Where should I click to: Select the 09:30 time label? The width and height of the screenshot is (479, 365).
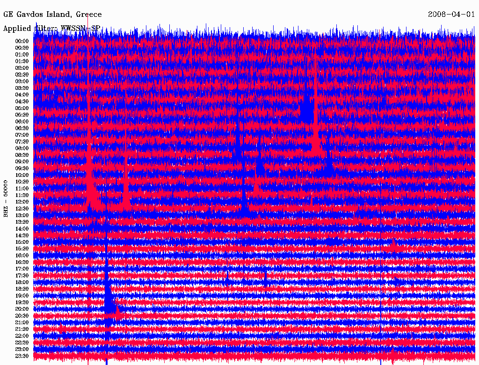[x=22, y=168]
